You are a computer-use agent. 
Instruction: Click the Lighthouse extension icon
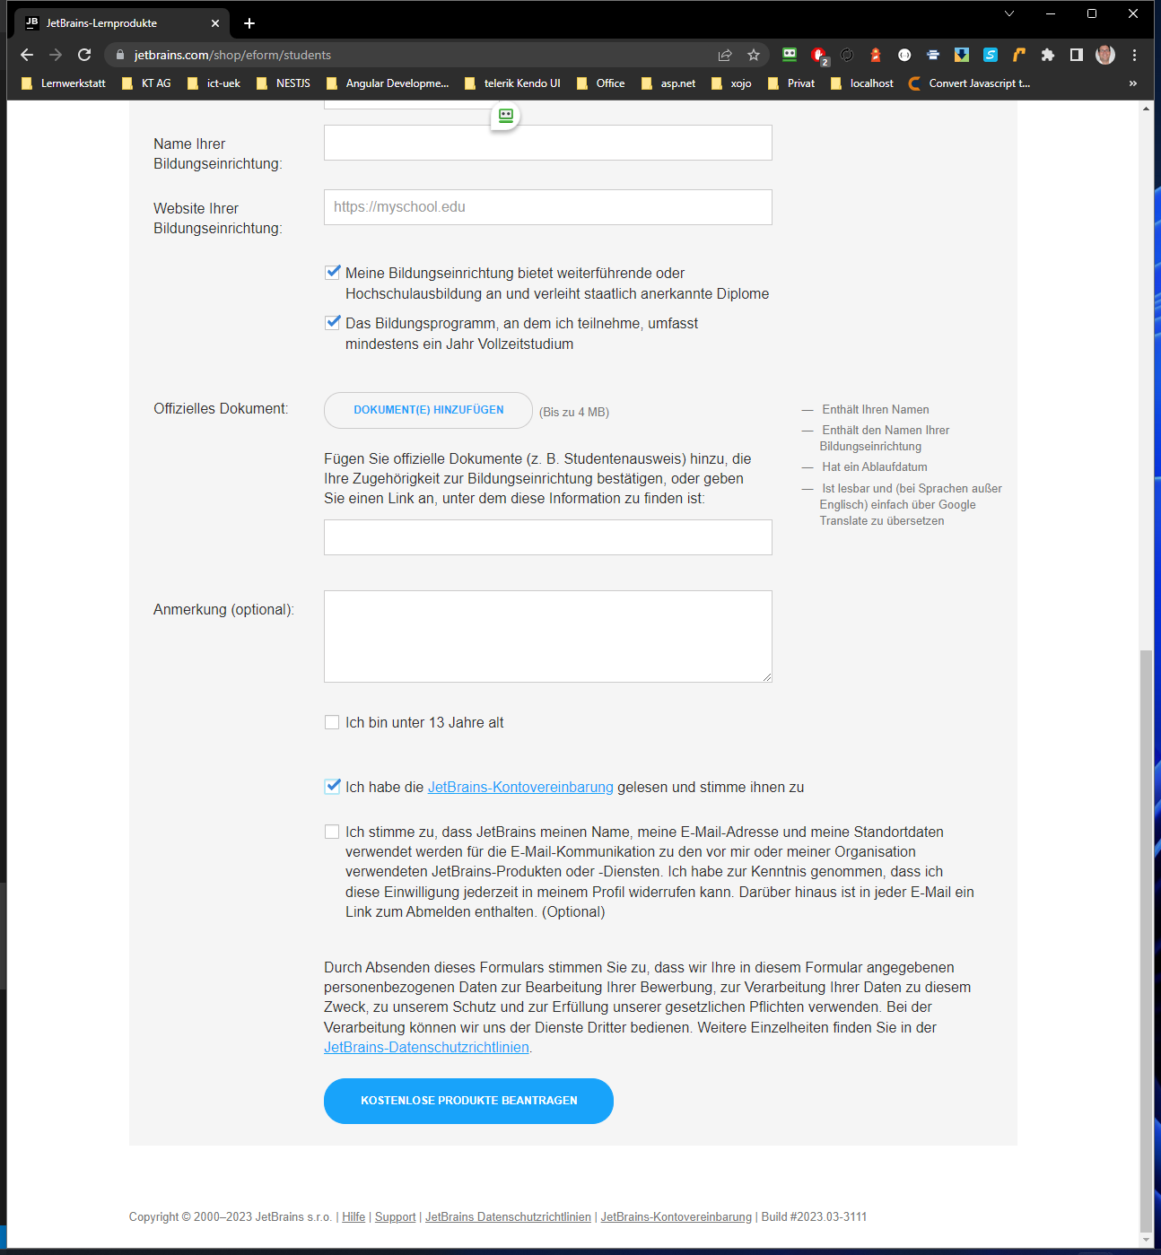tap(876, 55)
